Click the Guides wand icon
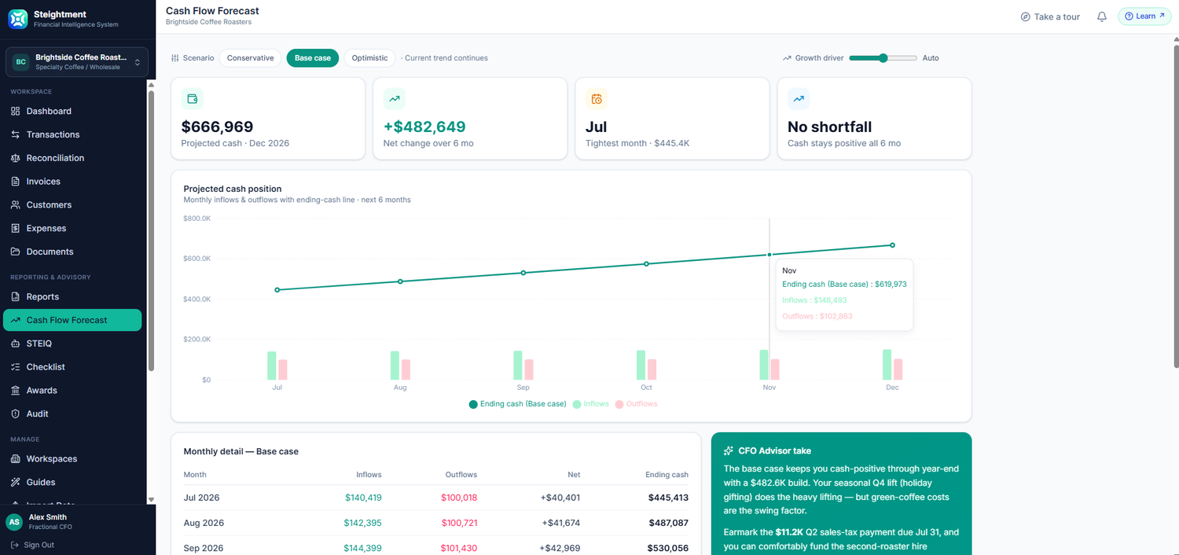 15,483
